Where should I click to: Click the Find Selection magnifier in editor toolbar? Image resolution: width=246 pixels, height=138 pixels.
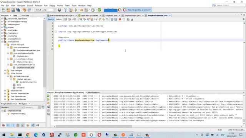point(81,20)
